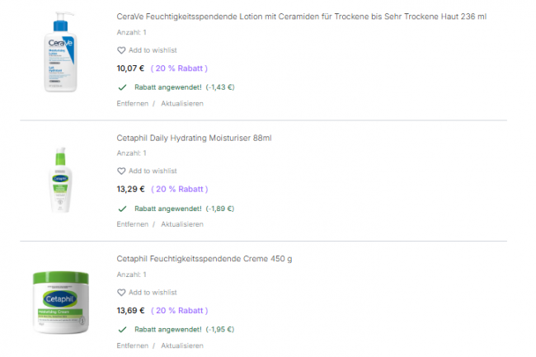Screen dimensions: 536x357
Task: Click heart icon for Cetaphil Daily Moisturiser
Action: point(121,171)
